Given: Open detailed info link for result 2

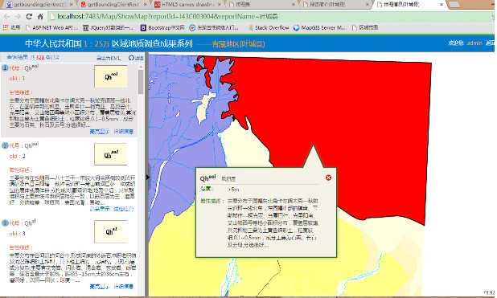Looking at the screenshot, I should click(124, 209).
